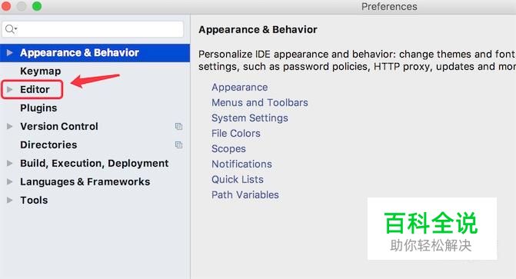Select Plugins in settings tree
This screenshot has height=279, width=516.
(38, 108)
